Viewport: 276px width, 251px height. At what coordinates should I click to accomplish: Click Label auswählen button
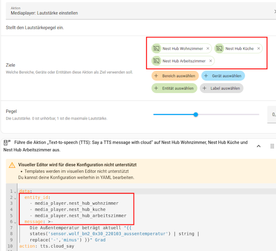[221, 88]
